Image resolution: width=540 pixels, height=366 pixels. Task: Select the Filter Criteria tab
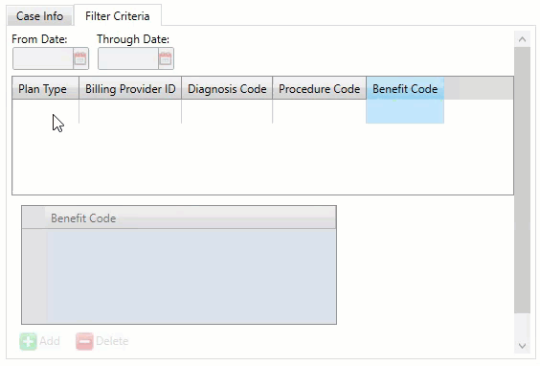click(118, 16)
